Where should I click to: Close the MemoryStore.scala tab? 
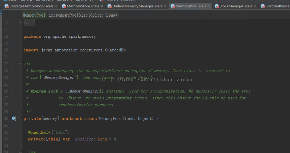tap(102, 6)
